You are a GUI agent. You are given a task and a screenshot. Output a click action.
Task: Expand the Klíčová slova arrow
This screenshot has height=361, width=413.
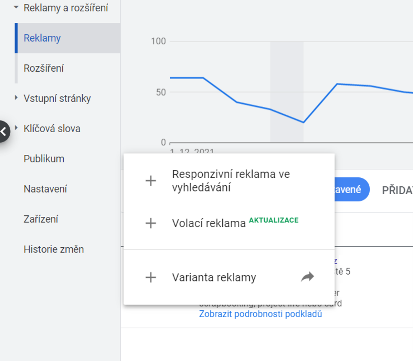pyautogui.click(x=16, y=128)
